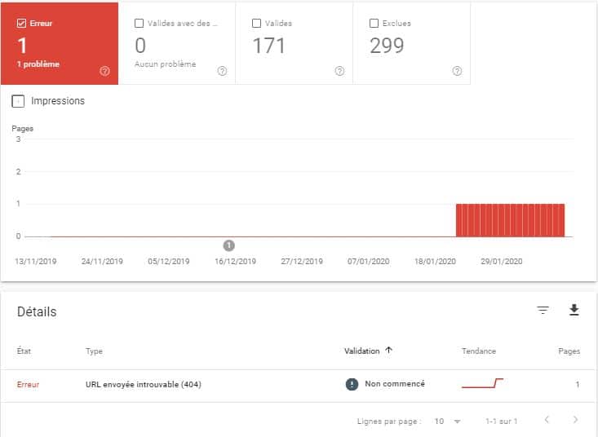Click the chart annotation marker on timeline
Image resolution: width=598 pixels, height=437 pixels.
click(228, 245)
